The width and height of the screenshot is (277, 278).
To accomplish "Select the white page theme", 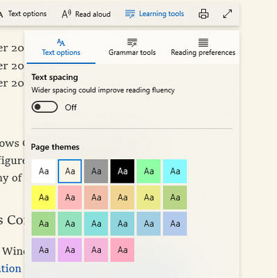I will pos(44,171).
